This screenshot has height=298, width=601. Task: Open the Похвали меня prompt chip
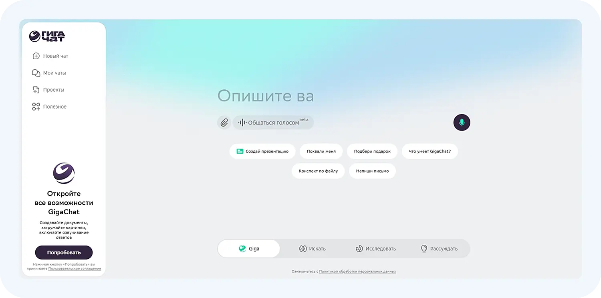(321, 151)
